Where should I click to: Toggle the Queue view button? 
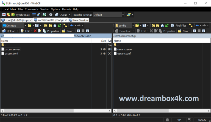61,15
